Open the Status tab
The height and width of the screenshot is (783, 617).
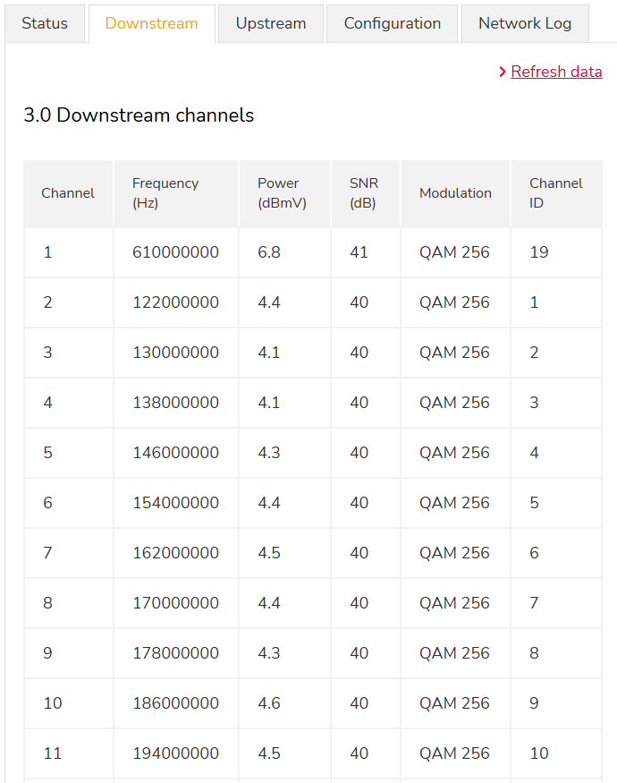coord(45,24)
